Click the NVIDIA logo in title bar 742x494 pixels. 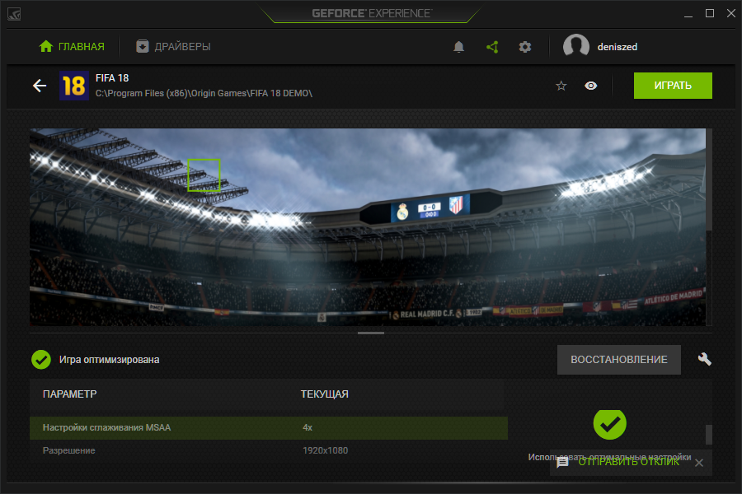coord(14,14)
